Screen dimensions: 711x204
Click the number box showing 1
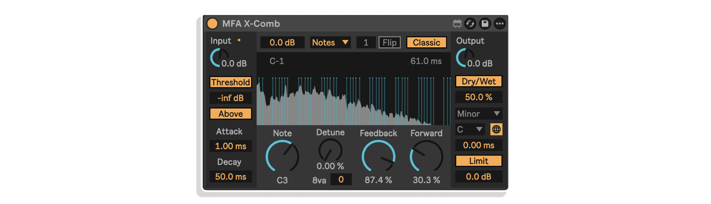(x=366, y=43)
